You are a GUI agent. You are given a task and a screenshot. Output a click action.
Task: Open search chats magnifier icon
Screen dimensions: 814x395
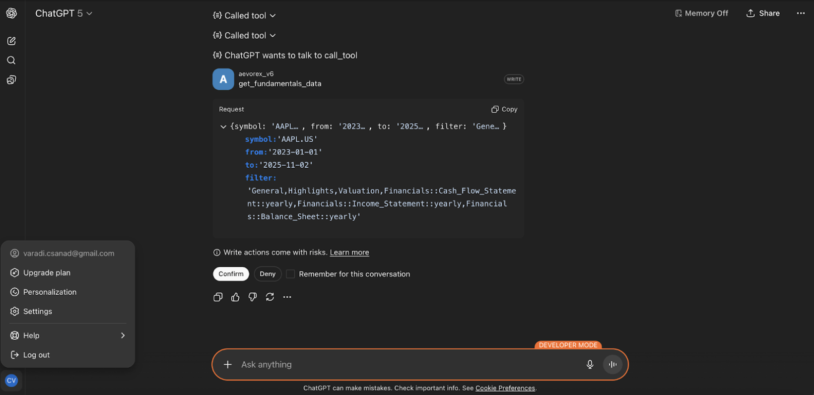tap(11, 61)
